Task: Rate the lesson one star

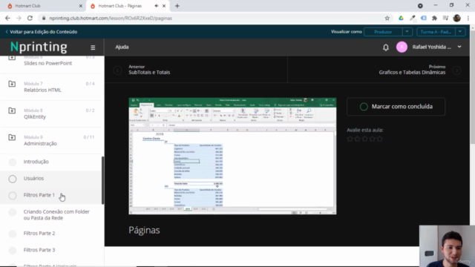Action: (350, 139)
